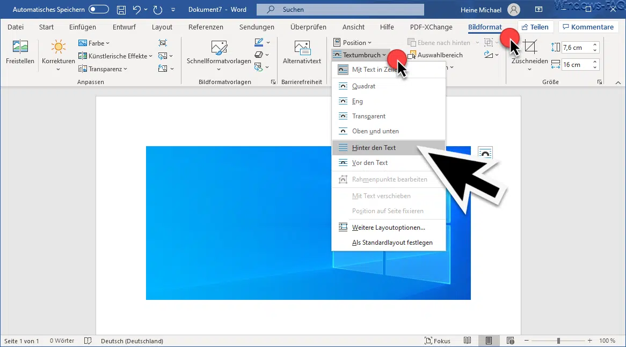Collapse the ribbon with chevron
Image resolution: width=626 pixels, height=347 pixels.
point(618,82)
